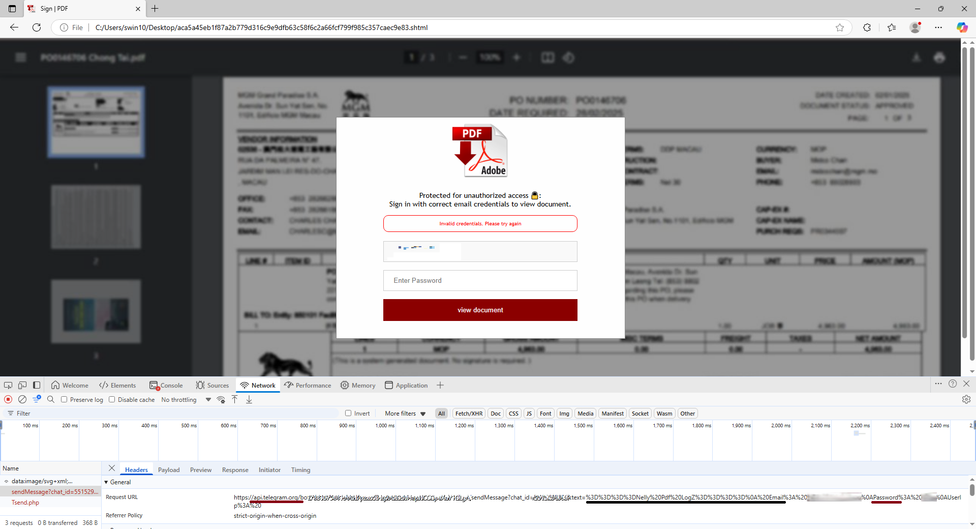Open tab actions menu icon
The image size is (976, 529).
point(12,9)
